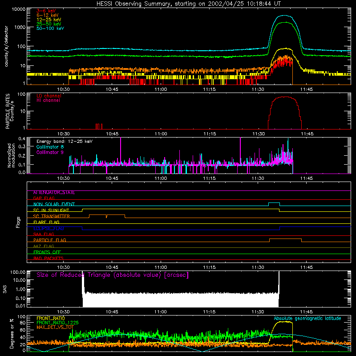
Task: Select the Collimator 9 legend label
Action: pyautogui.click(x=50, y=152)
